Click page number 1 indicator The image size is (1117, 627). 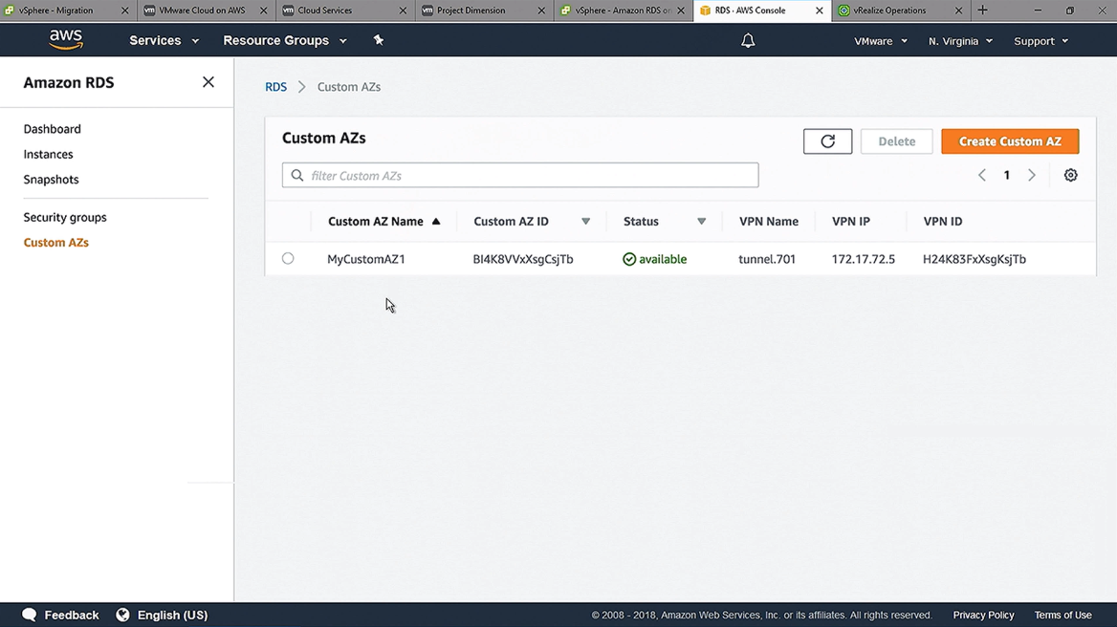[x=1007, y=175]
